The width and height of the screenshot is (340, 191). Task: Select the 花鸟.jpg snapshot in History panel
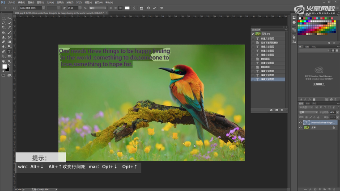[x=265, y=34]
